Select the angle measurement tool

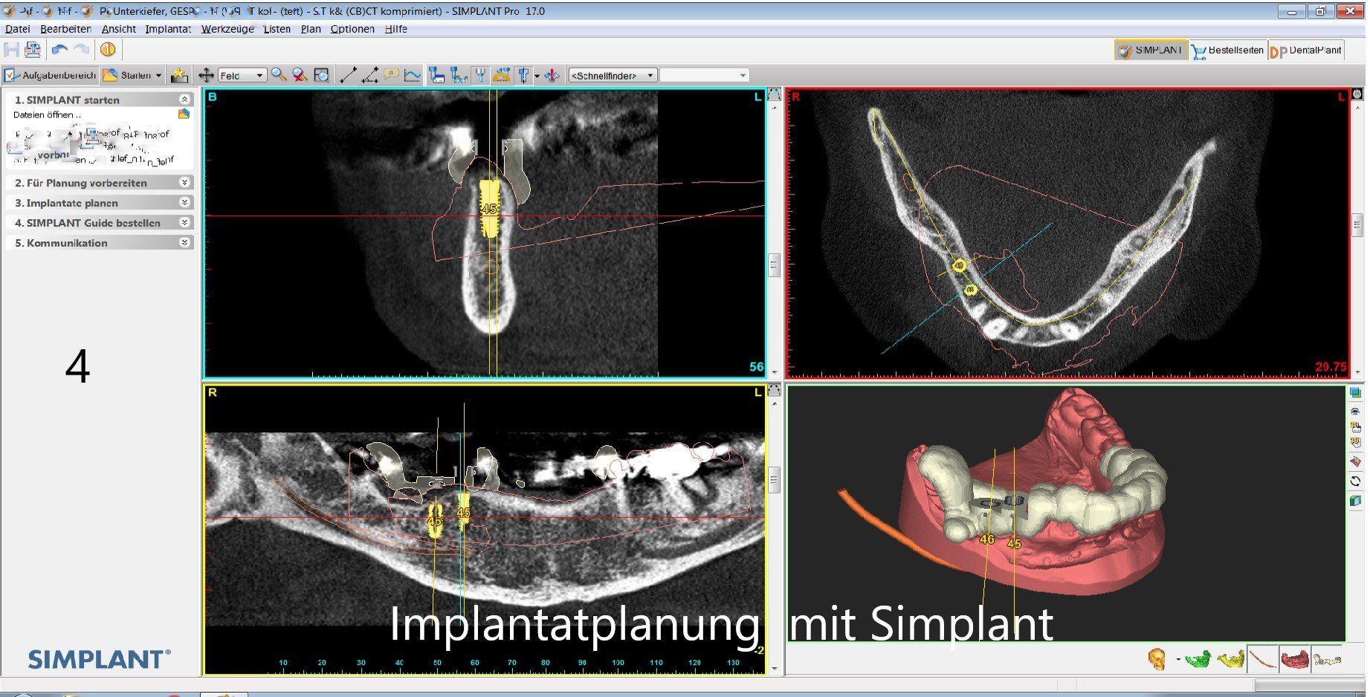369,75
